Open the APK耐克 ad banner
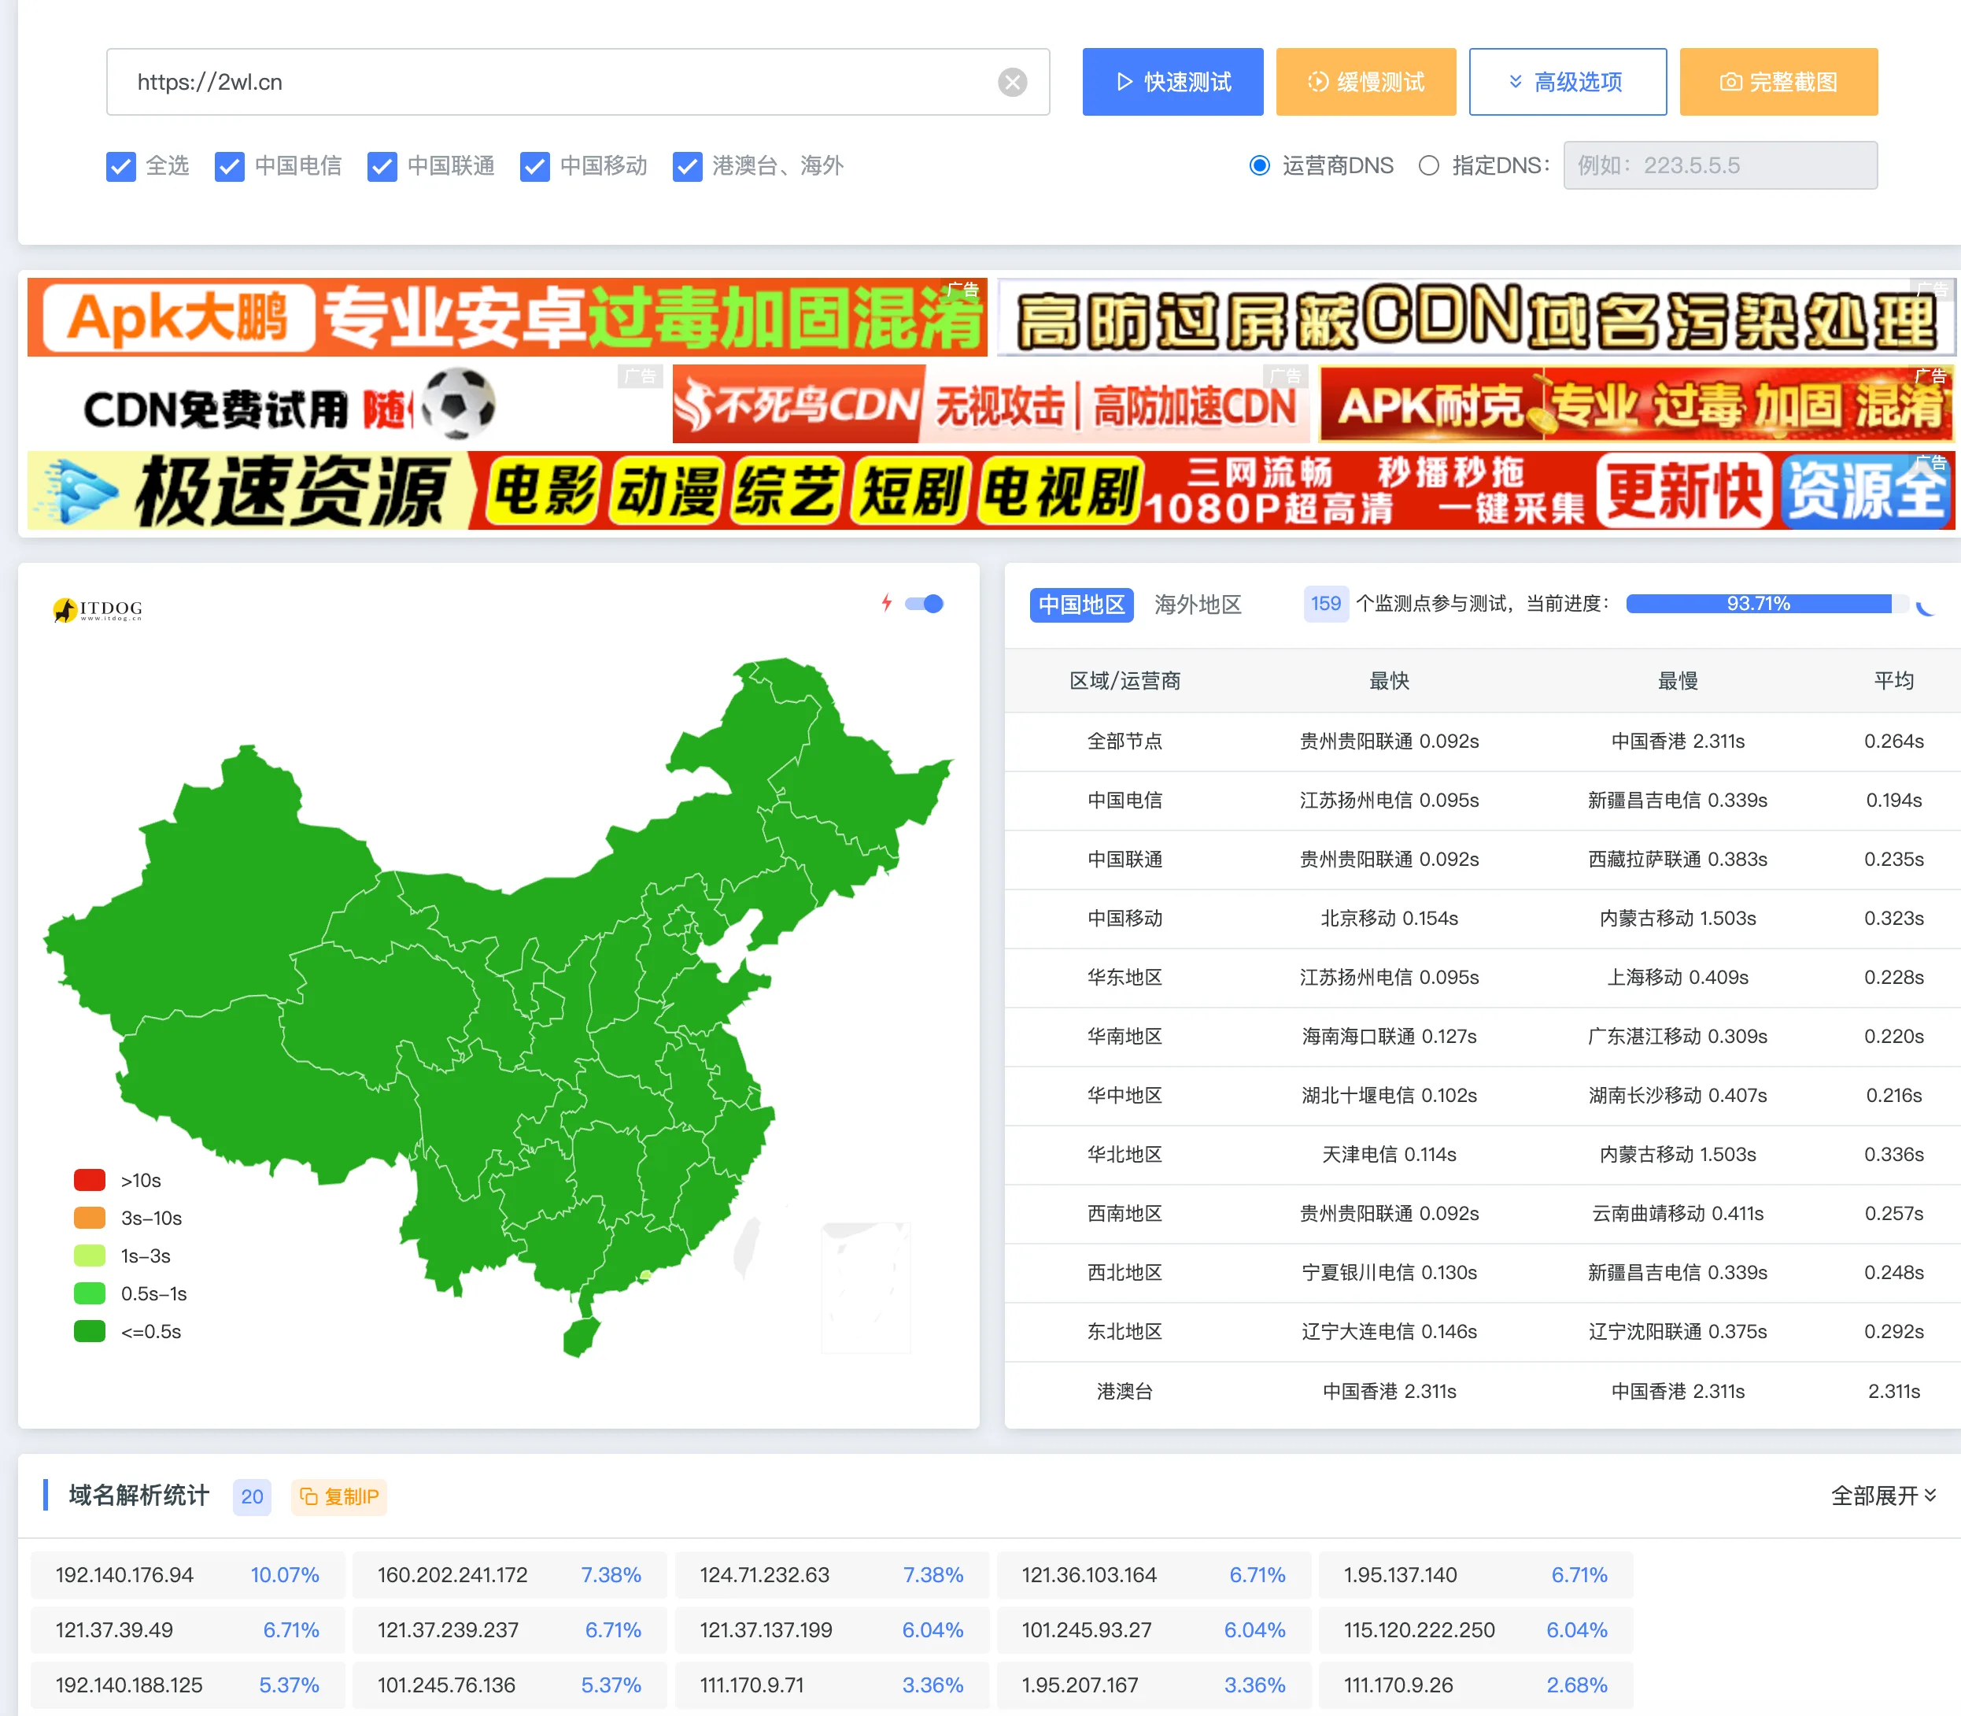The image size is (1961, 1716). click(1637, 403)
